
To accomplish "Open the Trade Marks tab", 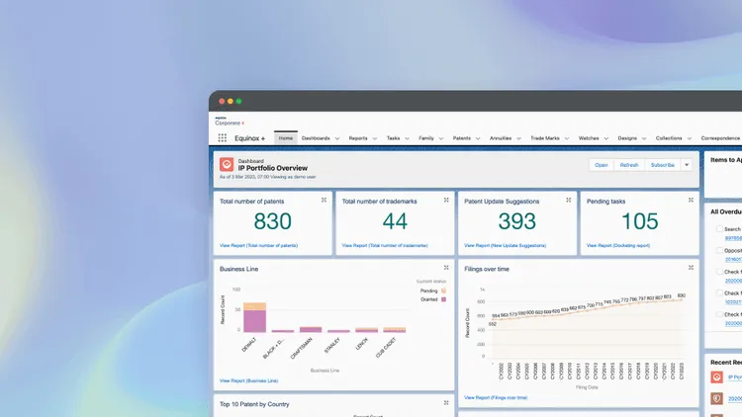I will pos(545,138).
